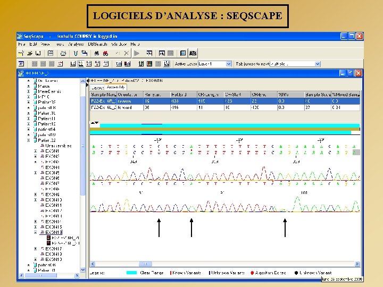Click the red binoculars Find Again icon
Screen dimensions: 383x287
coord(105,53)
